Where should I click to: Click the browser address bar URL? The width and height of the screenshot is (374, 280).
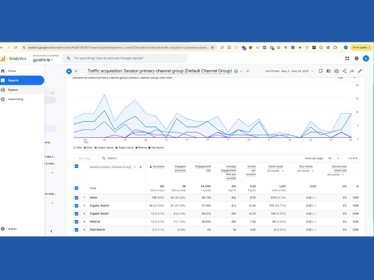tap(118, 47)
